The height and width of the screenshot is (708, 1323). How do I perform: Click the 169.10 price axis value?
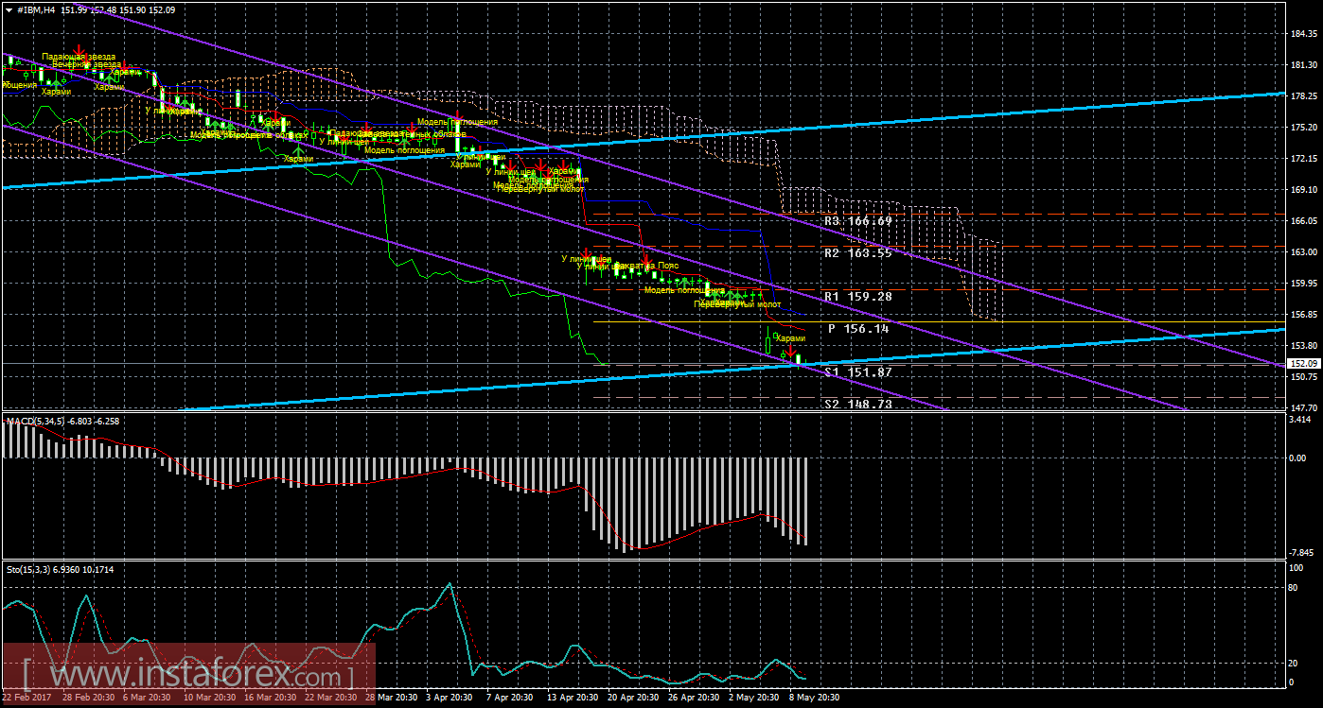pos(1303,190)
